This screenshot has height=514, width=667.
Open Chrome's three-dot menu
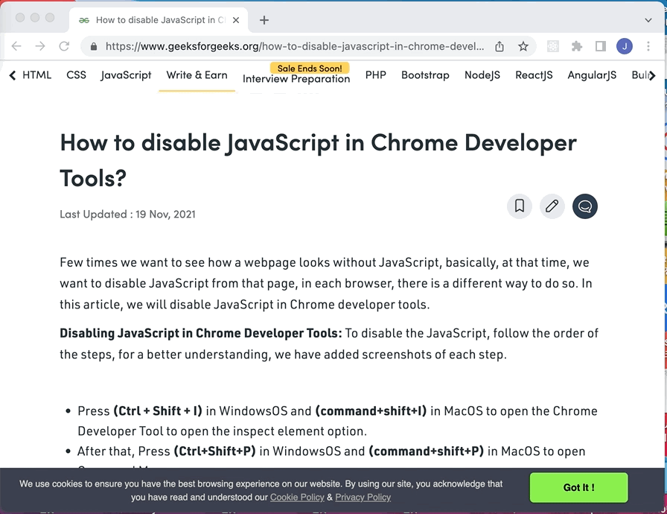[x=648, y=46]
